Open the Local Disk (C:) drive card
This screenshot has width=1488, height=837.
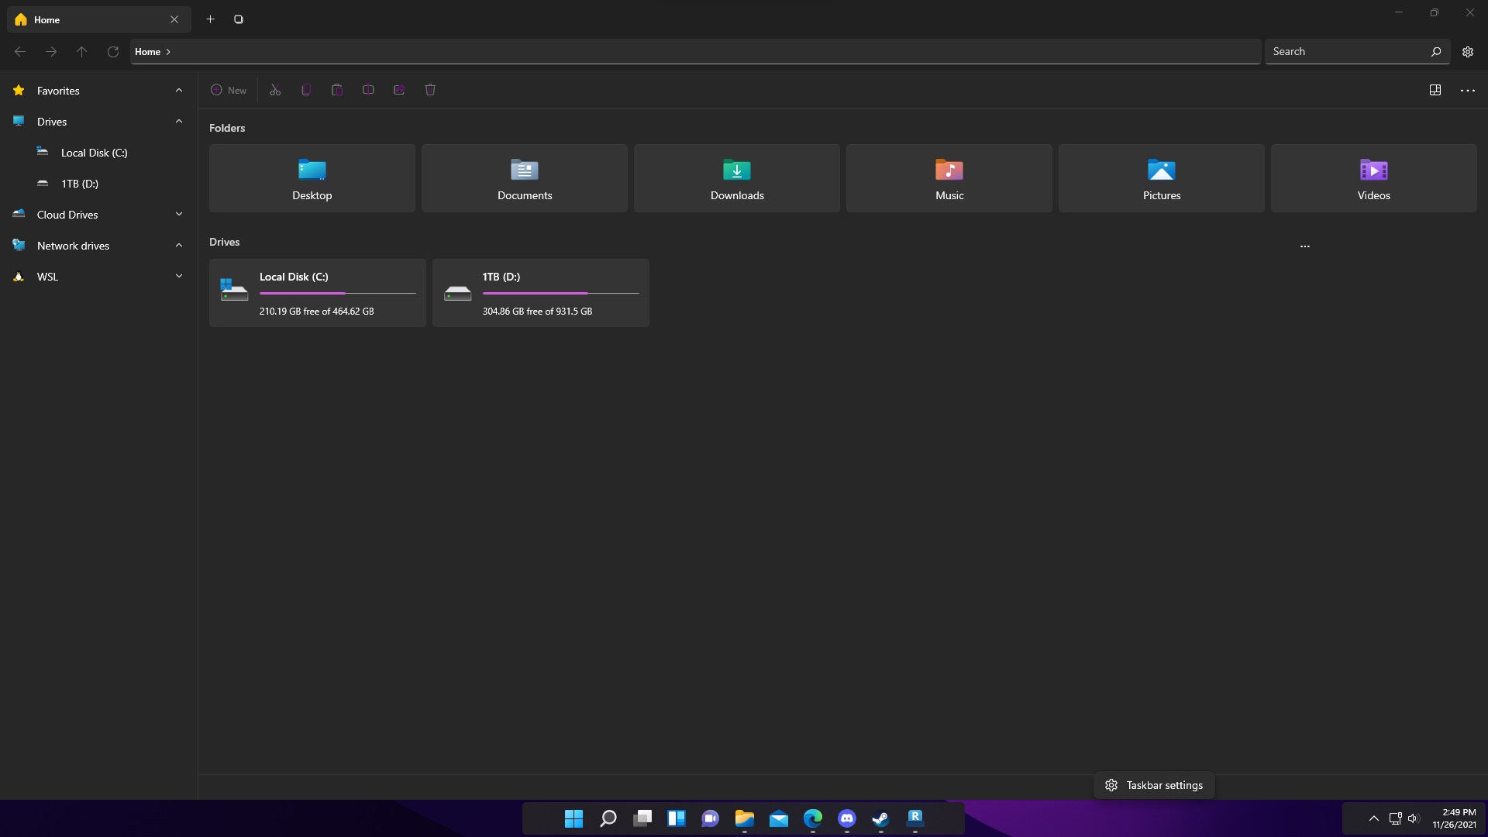(318, 293)
